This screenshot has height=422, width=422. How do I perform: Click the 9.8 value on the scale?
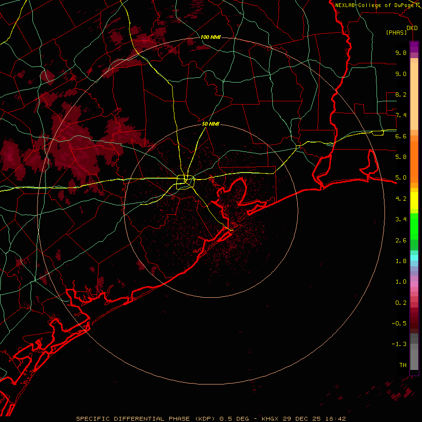(401, 53)
